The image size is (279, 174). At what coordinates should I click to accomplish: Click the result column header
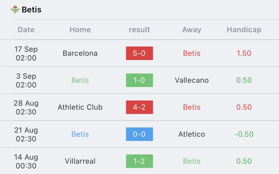(139, 29)
